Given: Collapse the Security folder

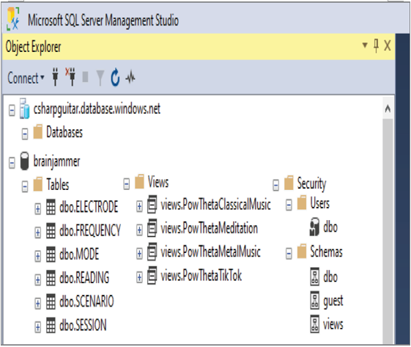Looking at the screenshot, I should pos(275,186).
